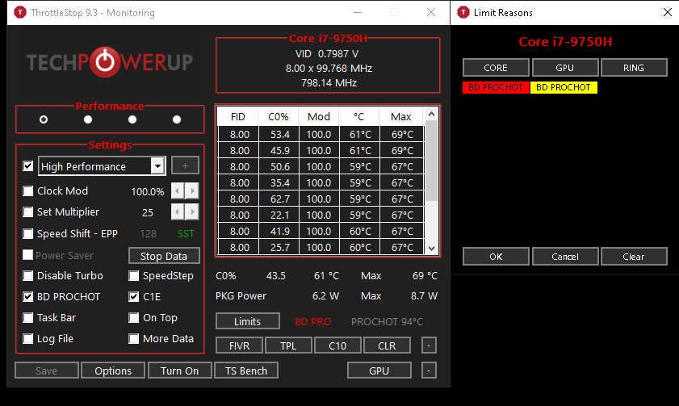The image size is (679, 406).
Task: Enable the Clock Mod checkbox
Action: pos(27,190)
